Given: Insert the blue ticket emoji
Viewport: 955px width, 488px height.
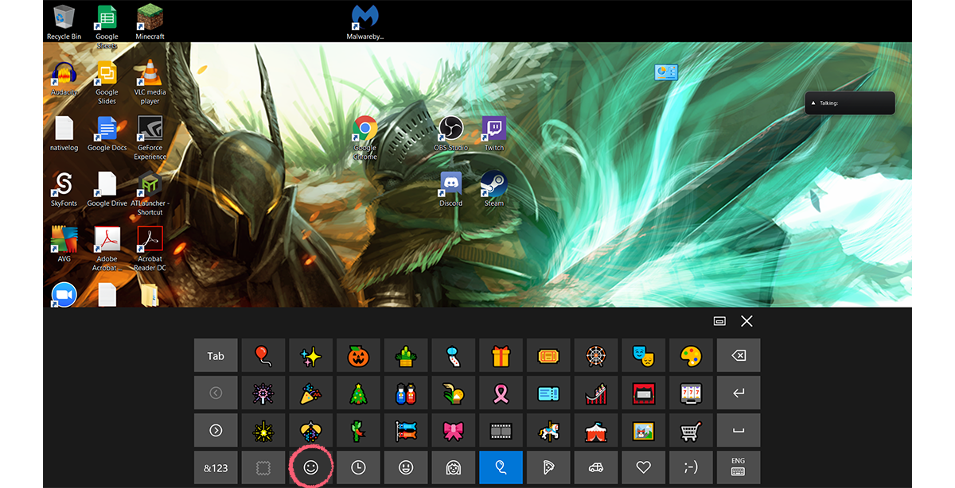Looking at the screenshot, I should tap(549, 393).
